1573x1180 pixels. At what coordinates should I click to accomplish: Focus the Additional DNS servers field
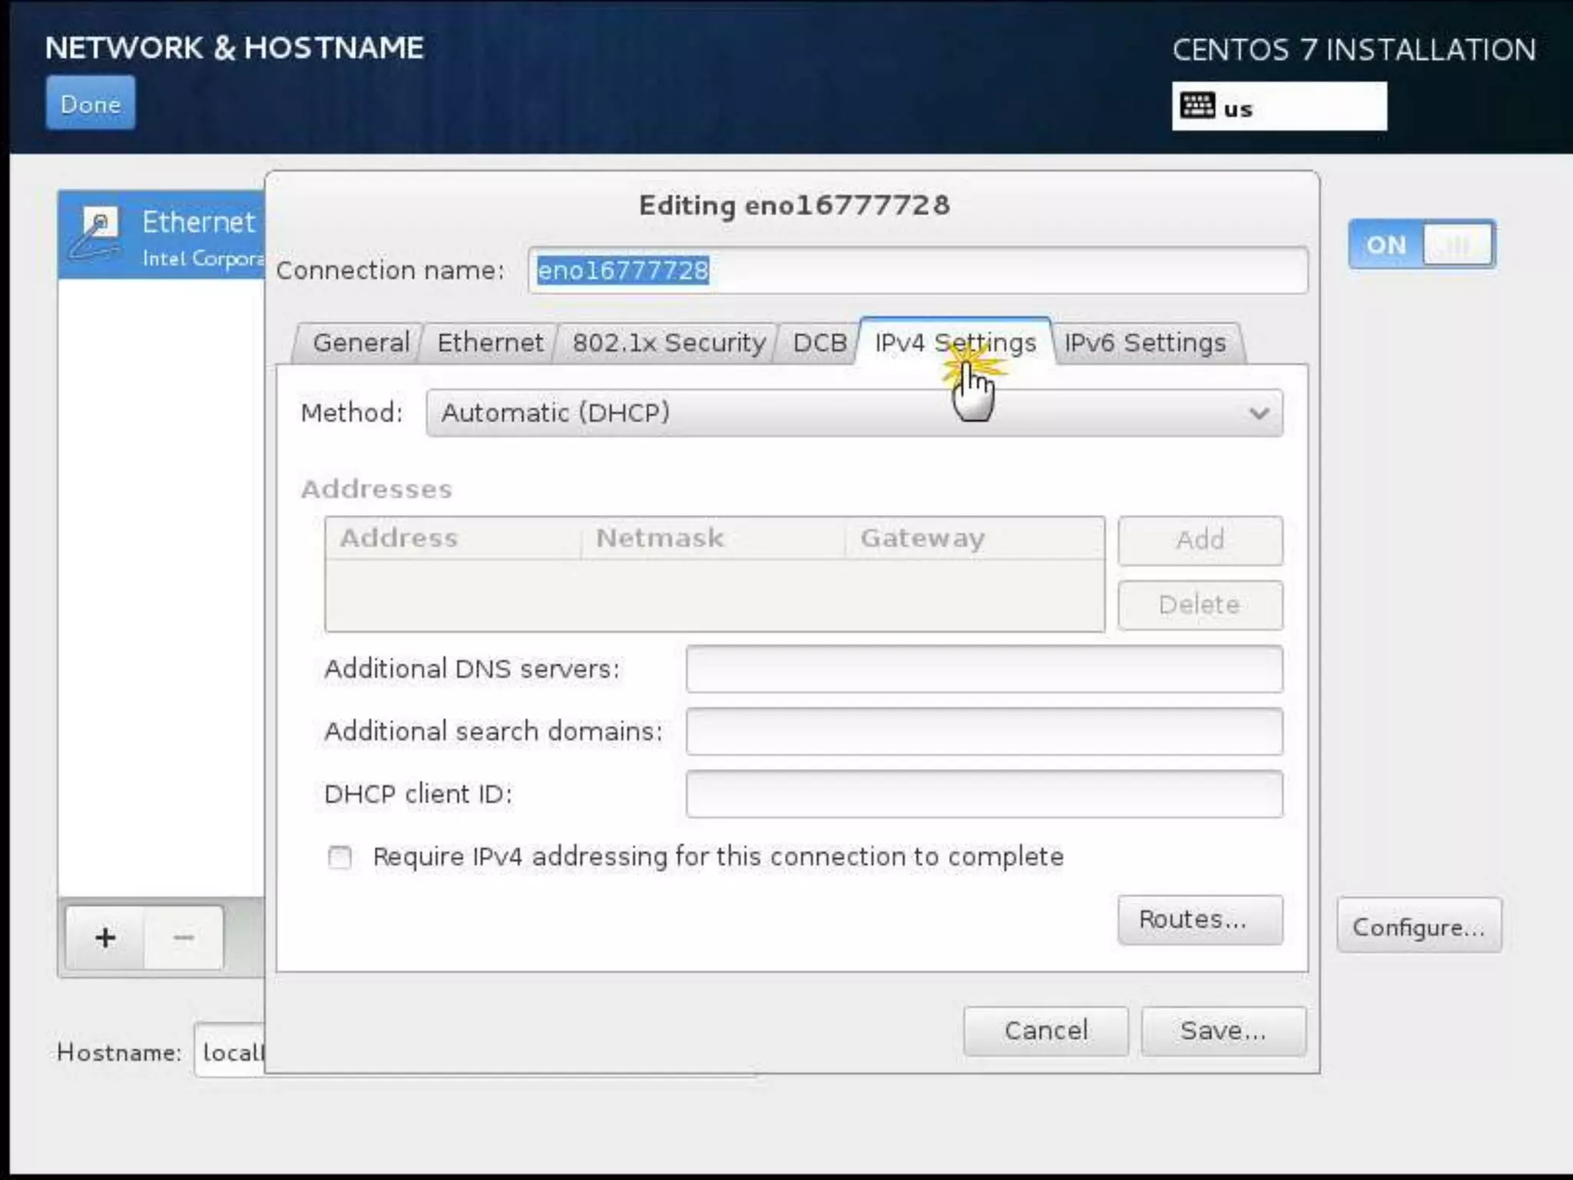point(984,669)
